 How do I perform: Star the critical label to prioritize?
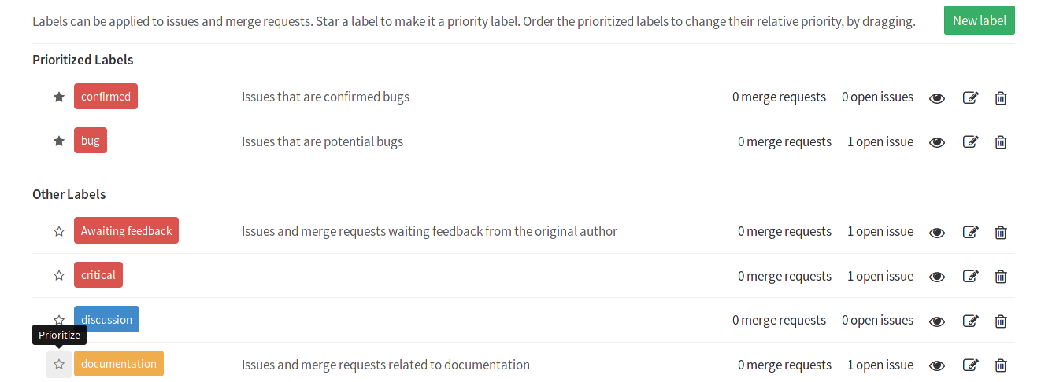pyautogui.click(x=59, y=276)
